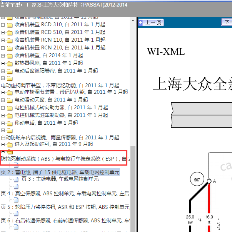
Task: Open 收音机装置, 自 2014 年 1 月起
Action: 49,55
